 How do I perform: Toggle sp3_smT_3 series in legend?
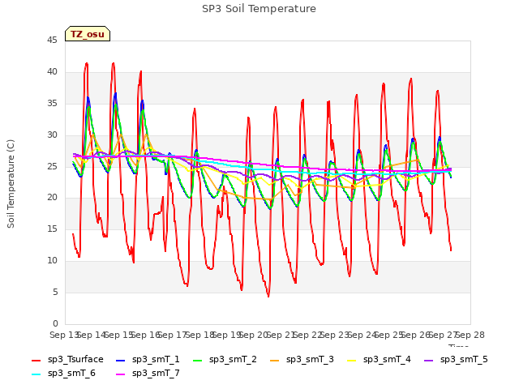(x=302, y=360)
